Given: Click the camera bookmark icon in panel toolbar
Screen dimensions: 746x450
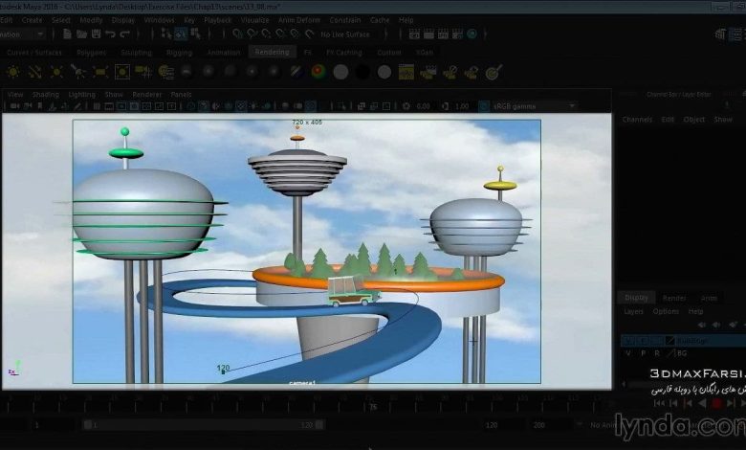Looking at the screenshot, I should point(40,106).
